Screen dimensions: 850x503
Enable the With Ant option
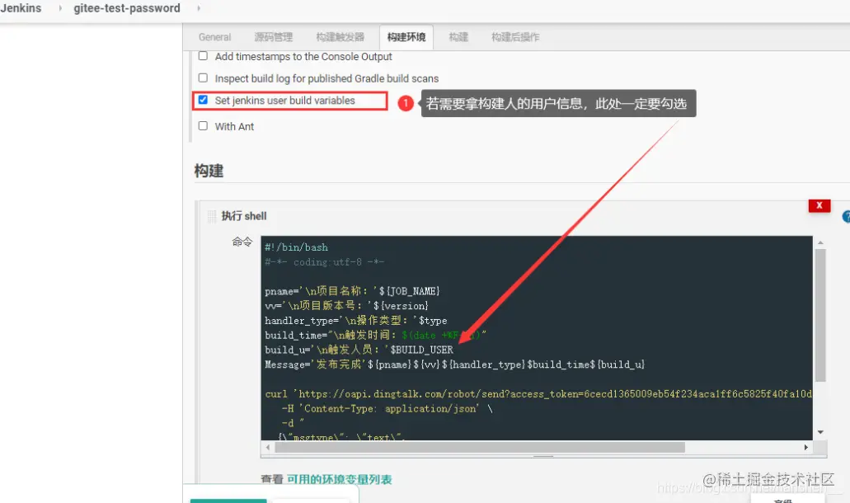pyautogui.click(x=203, y=126)
